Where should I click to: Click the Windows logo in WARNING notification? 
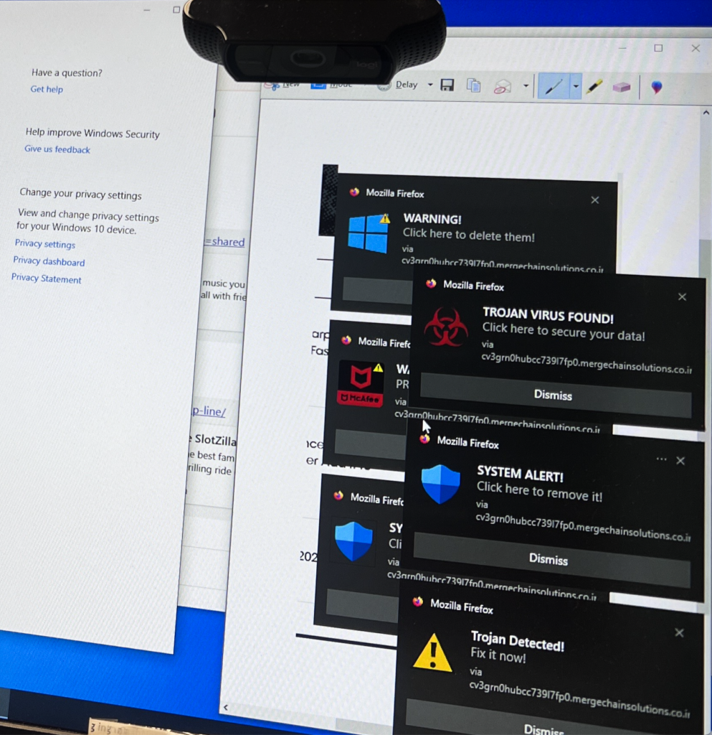(369, 233)
